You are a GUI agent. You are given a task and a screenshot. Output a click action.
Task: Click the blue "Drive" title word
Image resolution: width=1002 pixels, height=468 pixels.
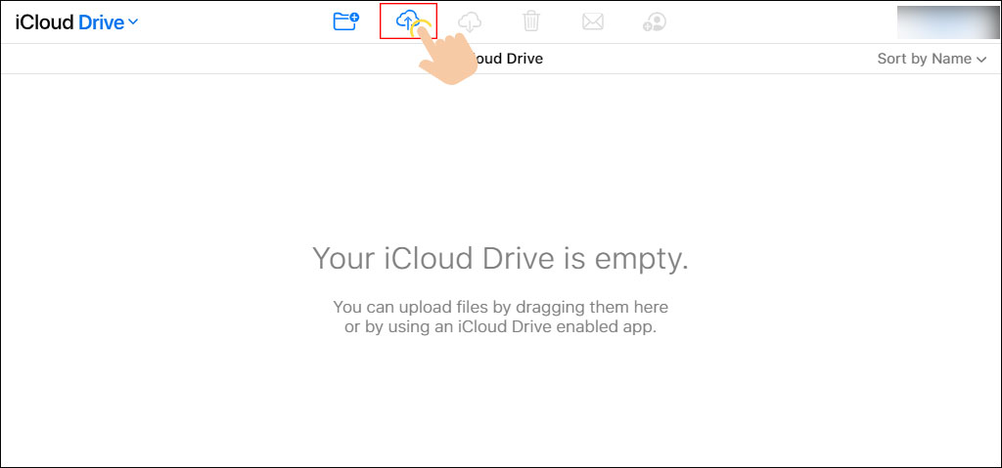(x=101, y=22)
